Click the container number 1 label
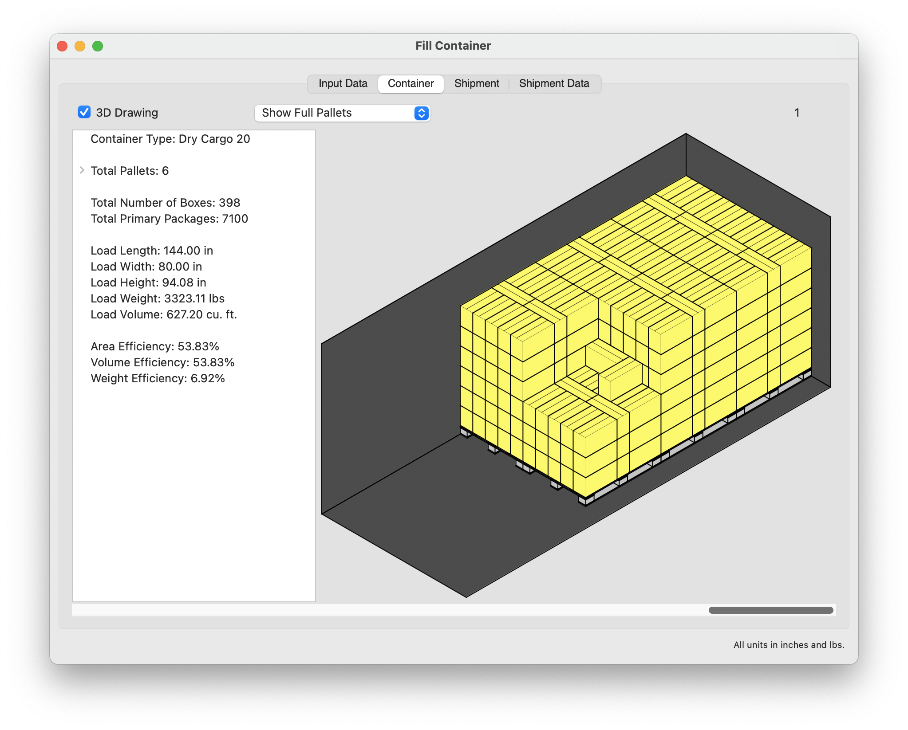This screenshot has width=908, height=730. click(x=797, y=113)
